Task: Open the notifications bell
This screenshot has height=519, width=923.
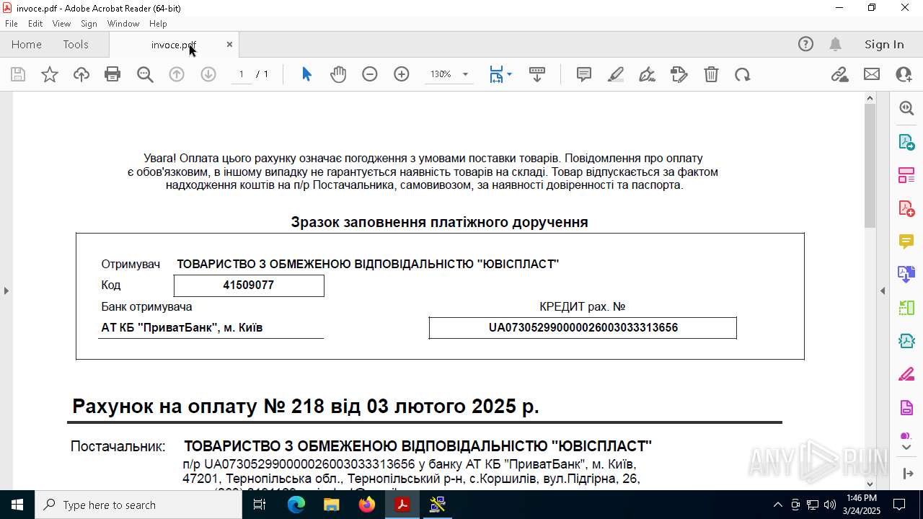Action: 836,44
